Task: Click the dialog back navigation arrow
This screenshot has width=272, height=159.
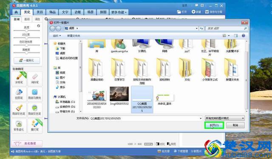Action: click(x=53, y=28)
